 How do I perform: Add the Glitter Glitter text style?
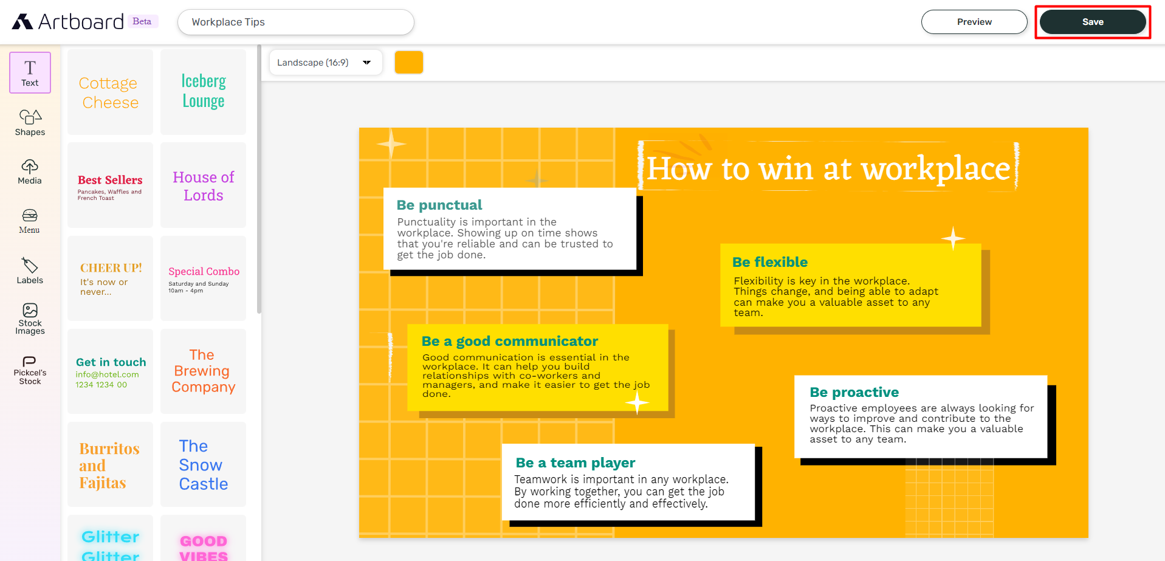pos(110,539)
